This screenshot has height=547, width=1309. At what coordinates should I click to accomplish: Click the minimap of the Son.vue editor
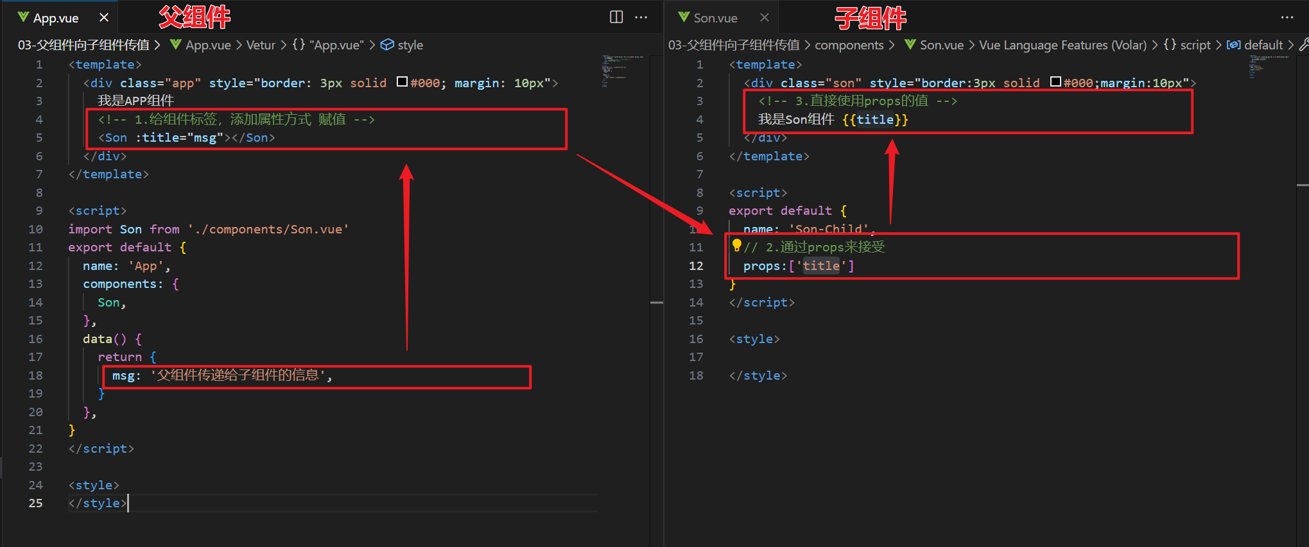(x=1270, y=67)
